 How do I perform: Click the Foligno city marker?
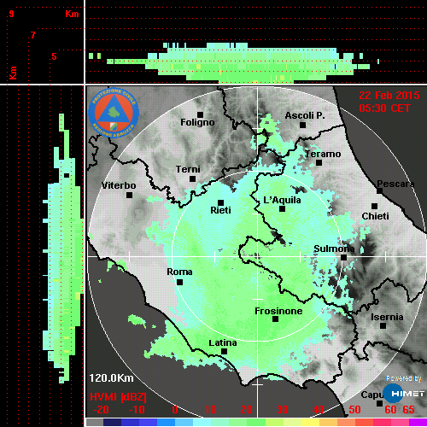pos(200,114)
